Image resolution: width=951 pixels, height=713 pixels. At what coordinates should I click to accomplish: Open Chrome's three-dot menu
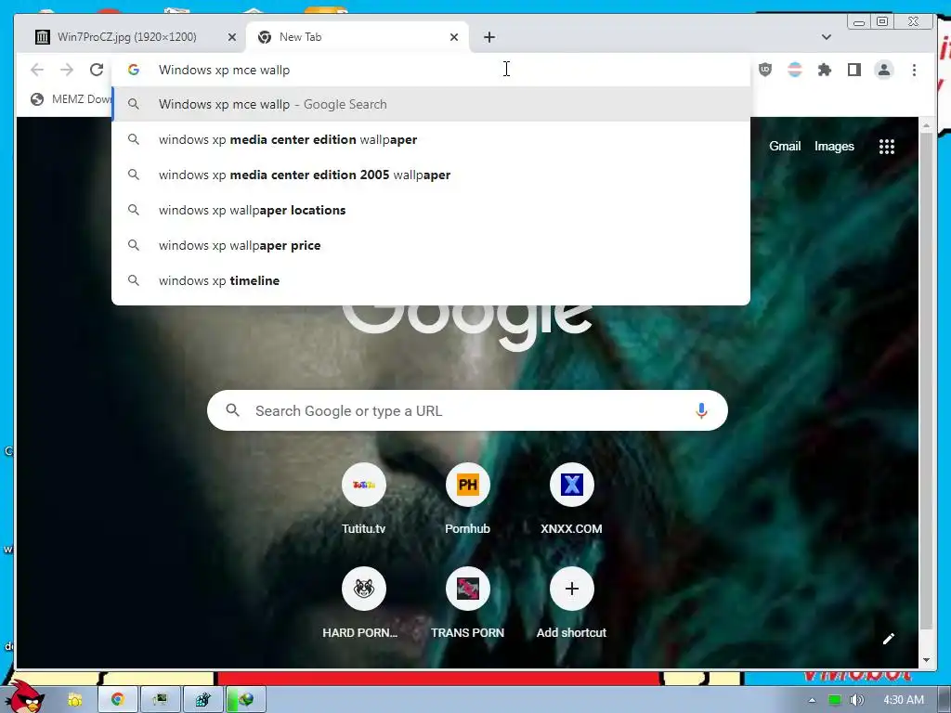[x=914, y=70]
